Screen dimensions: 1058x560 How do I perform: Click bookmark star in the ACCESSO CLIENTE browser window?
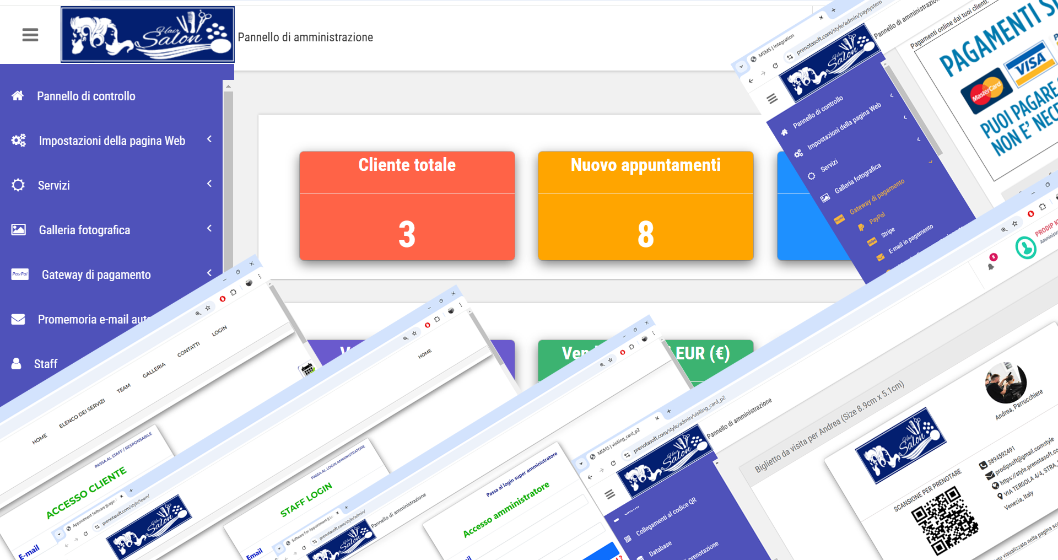point(208,308)
